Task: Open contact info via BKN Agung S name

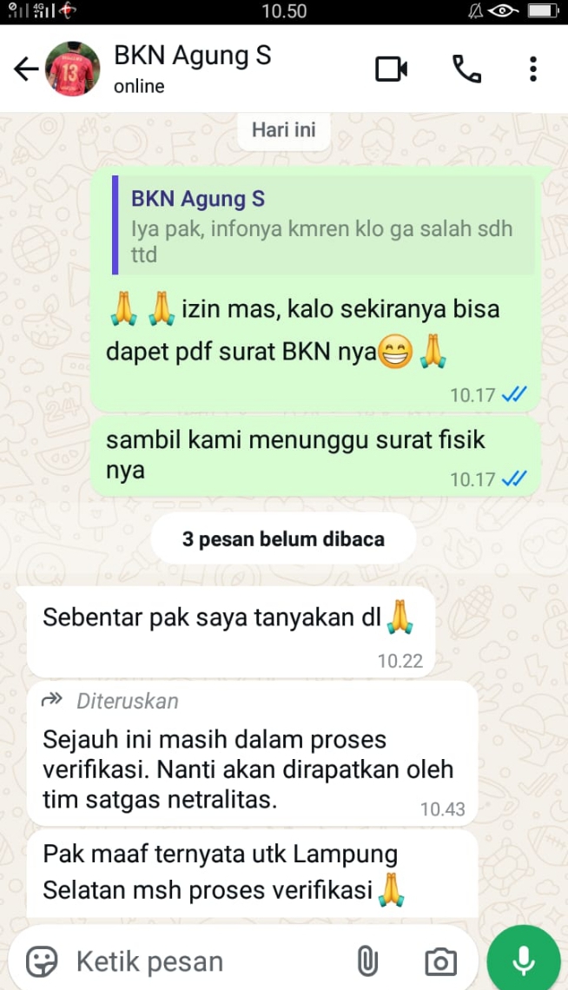Action: pyautogui.click(x=193, y=56)
